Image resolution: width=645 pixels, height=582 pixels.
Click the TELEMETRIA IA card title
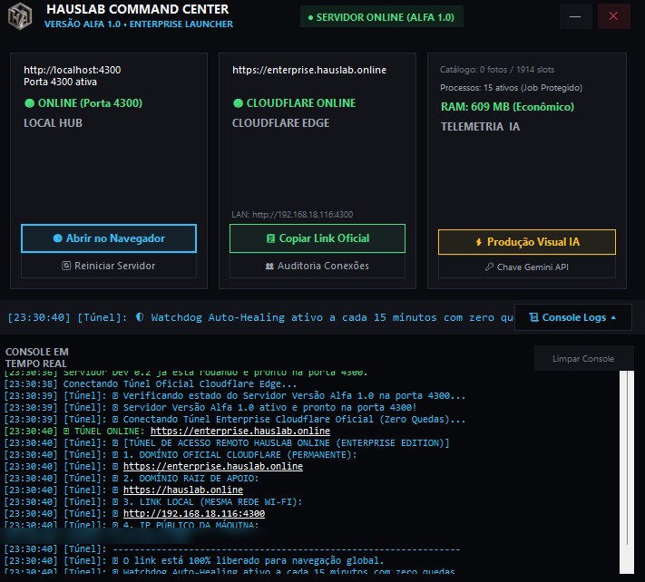[481, 127]
